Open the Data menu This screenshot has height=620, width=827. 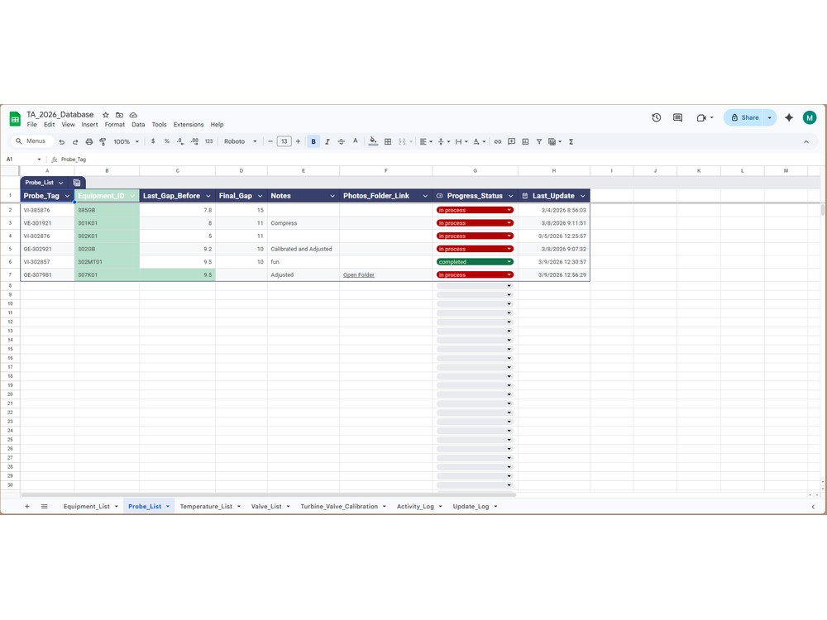click(x=138, y=125)
